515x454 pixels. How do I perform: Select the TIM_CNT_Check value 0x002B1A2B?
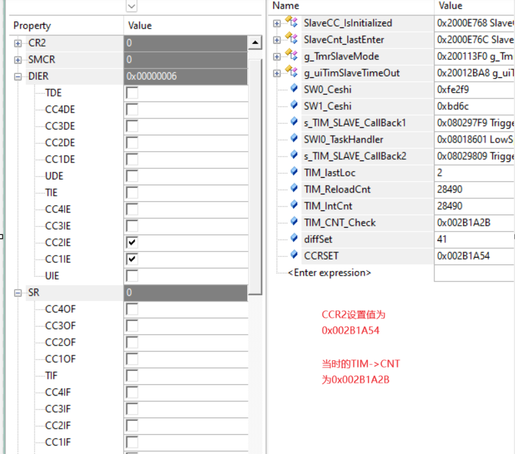464,222
